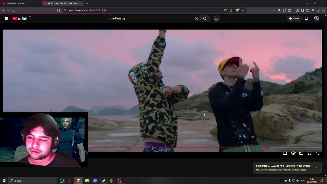Open Discord from the taskbar
The width and height of the screenshot is (327, 184).
[x=95, y=181]
